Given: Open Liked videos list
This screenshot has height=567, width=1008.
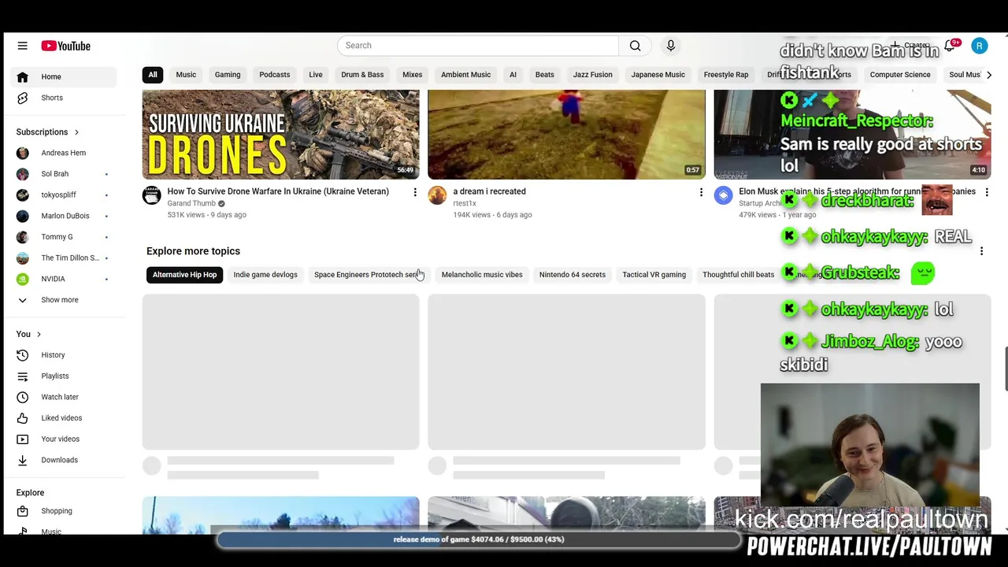Looking at the screenshot, I should [x=65, y=418].
